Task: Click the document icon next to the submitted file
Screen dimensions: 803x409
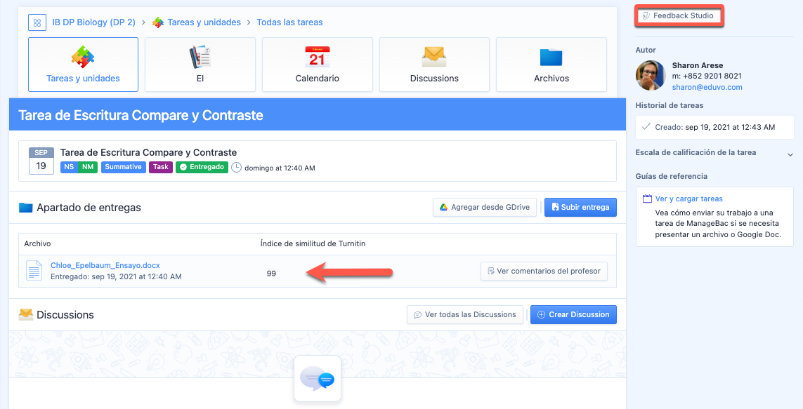Action: [34, 271]
